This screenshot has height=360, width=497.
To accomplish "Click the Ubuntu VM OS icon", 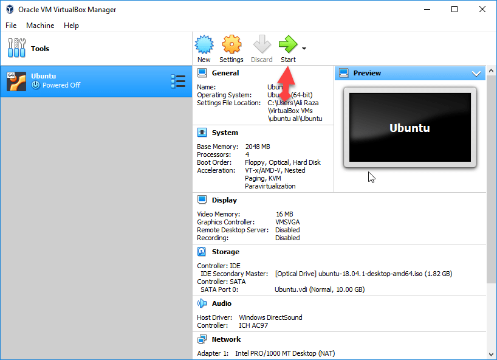I will tap(16, 81).
